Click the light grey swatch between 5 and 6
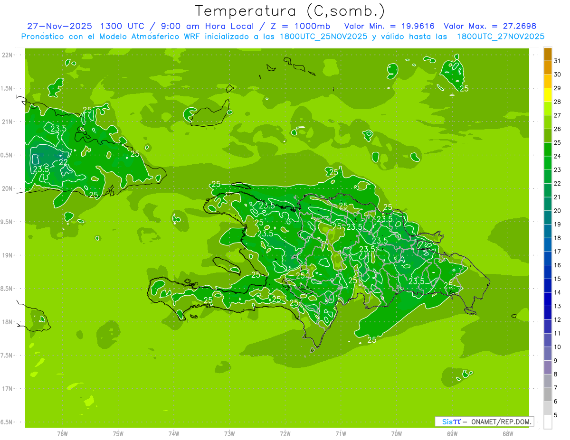The image size is (570, 440). coord(548,408)
